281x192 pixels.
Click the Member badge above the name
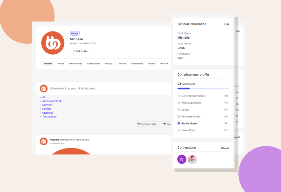[75, 33]
